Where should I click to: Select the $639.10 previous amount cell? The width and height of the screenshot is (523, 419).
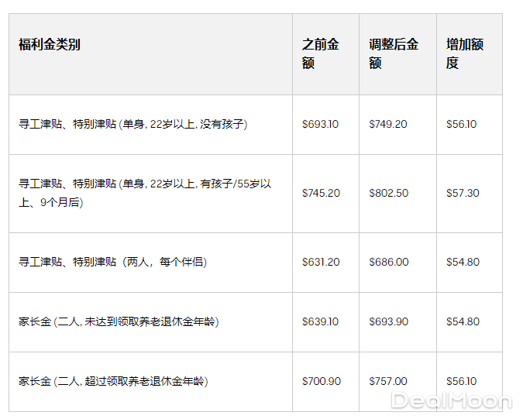pyautogui.click(x=320, y=321)
